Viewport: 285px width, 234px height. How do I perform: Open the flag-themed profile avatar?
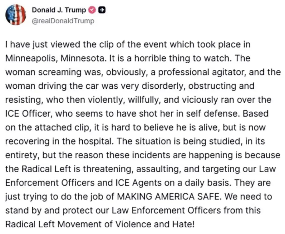tap(16, 15)
